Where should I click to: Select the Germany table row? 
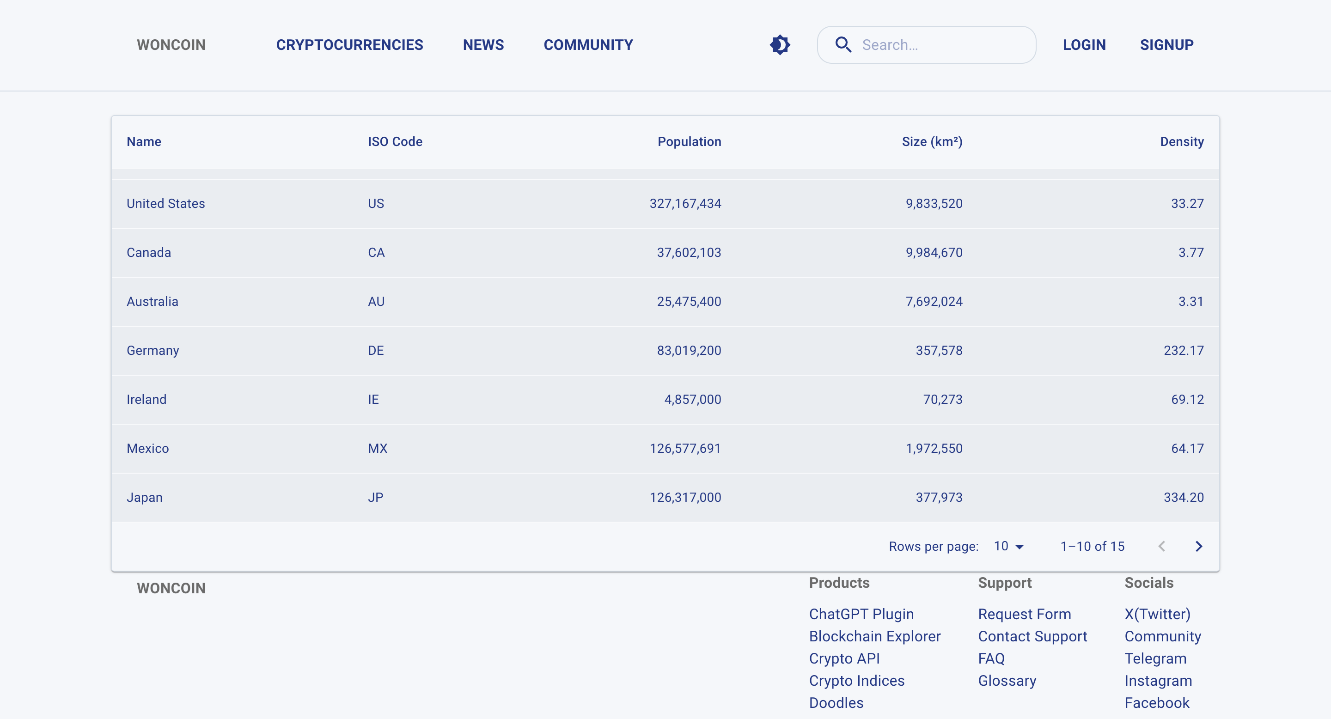click(x=665, y=350)
